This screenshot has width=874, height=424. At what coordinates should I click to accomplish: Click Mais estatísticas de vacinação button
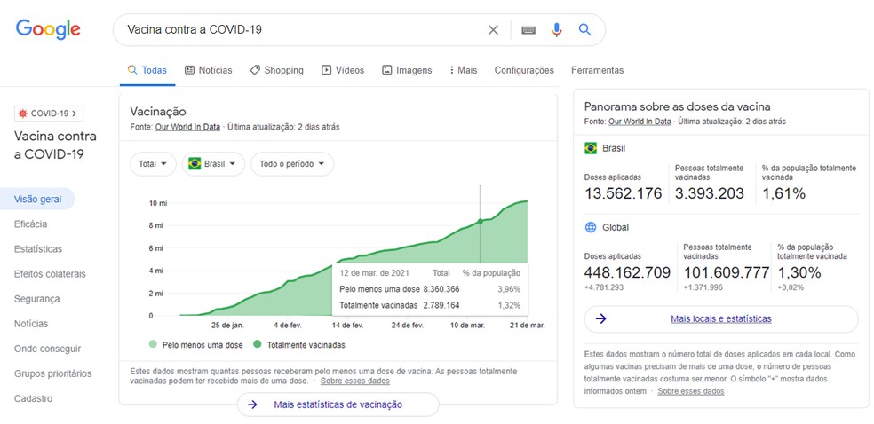point(338,404)
